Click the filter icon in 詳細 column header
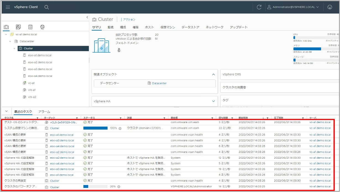Image resolution: width=340 pixels, height=192 pixels. pyautogui.click(x=164, y=118)
